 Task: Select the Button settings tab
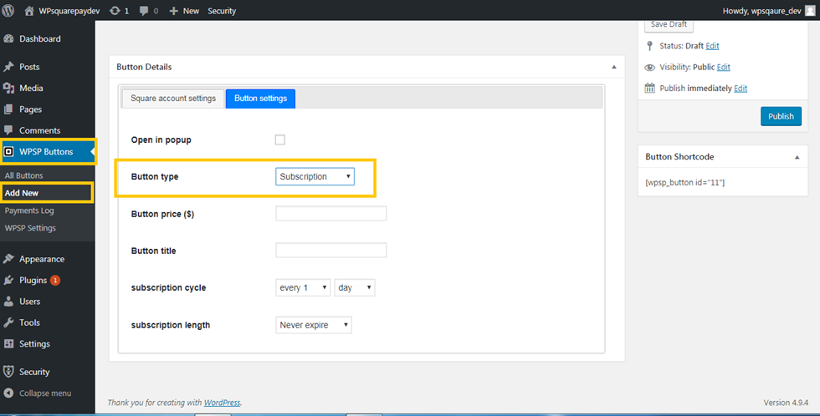(260, 98)
